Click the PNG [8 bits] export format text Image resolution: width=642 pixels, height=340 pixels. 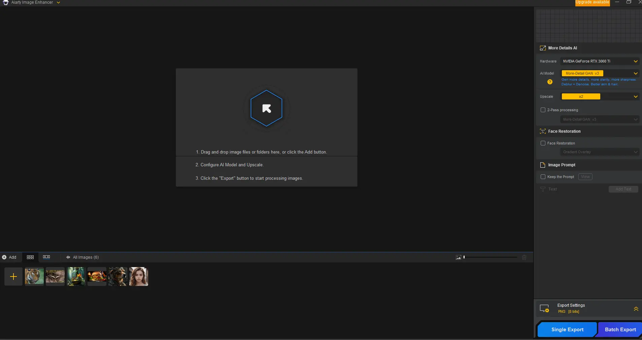click(x=568, y=312)
